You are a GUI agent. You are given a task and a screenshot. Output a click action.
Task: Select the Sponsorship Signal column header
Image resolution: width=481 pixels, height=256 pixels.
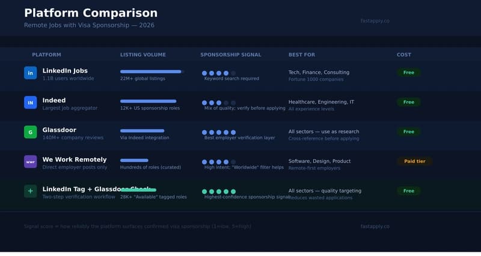click(230, 55)
